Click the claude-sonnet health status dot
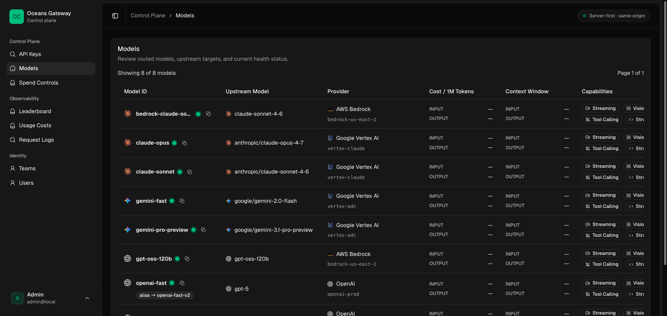Viewport: 667px width, 316px height. coord(180,172)
